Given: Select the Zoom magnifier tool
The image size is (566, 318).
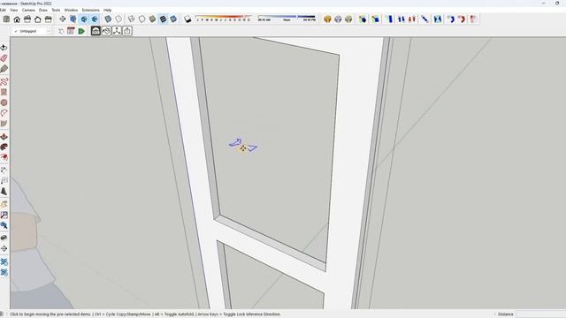Looking at the screenshot, I should coord(4,215).
